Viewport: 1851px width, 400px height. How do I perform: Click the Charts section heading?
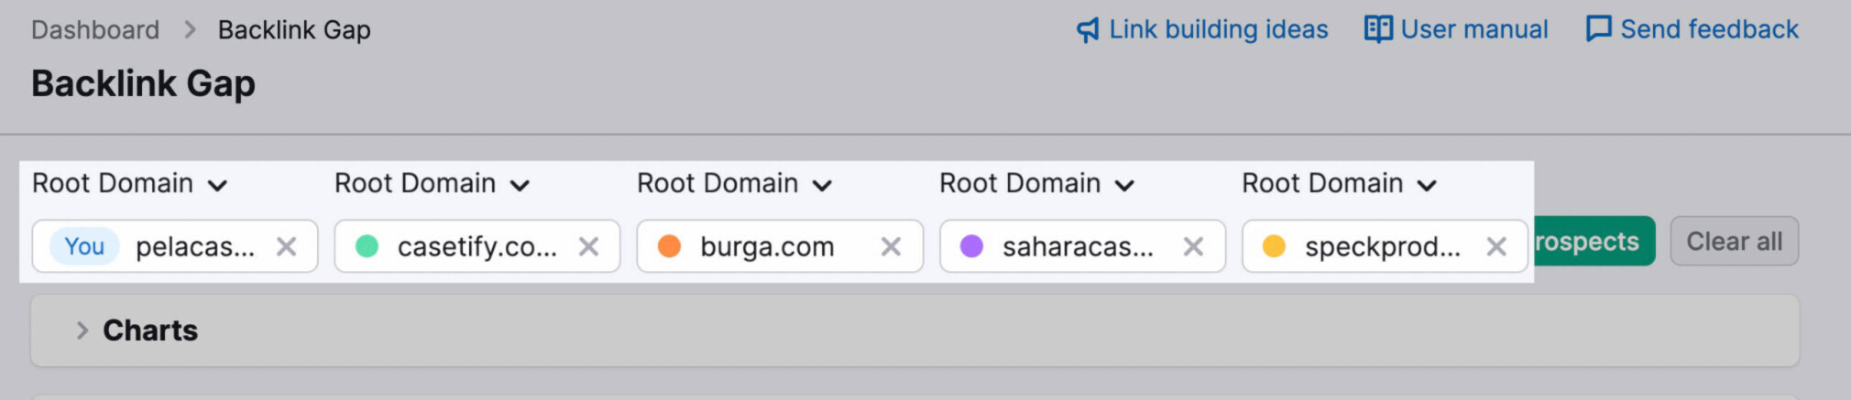point(150,330)
